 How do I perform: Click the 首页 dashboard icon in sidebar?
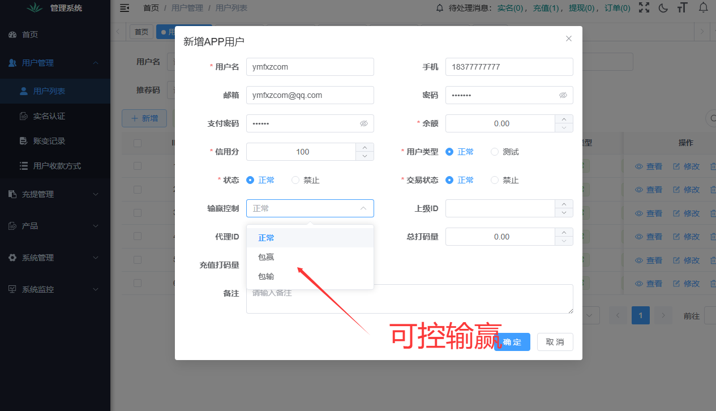tap(12, 35)
